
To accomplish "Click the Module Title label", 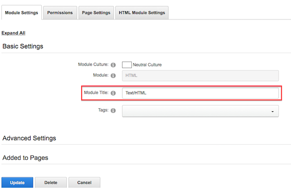I will coord(96,92).
